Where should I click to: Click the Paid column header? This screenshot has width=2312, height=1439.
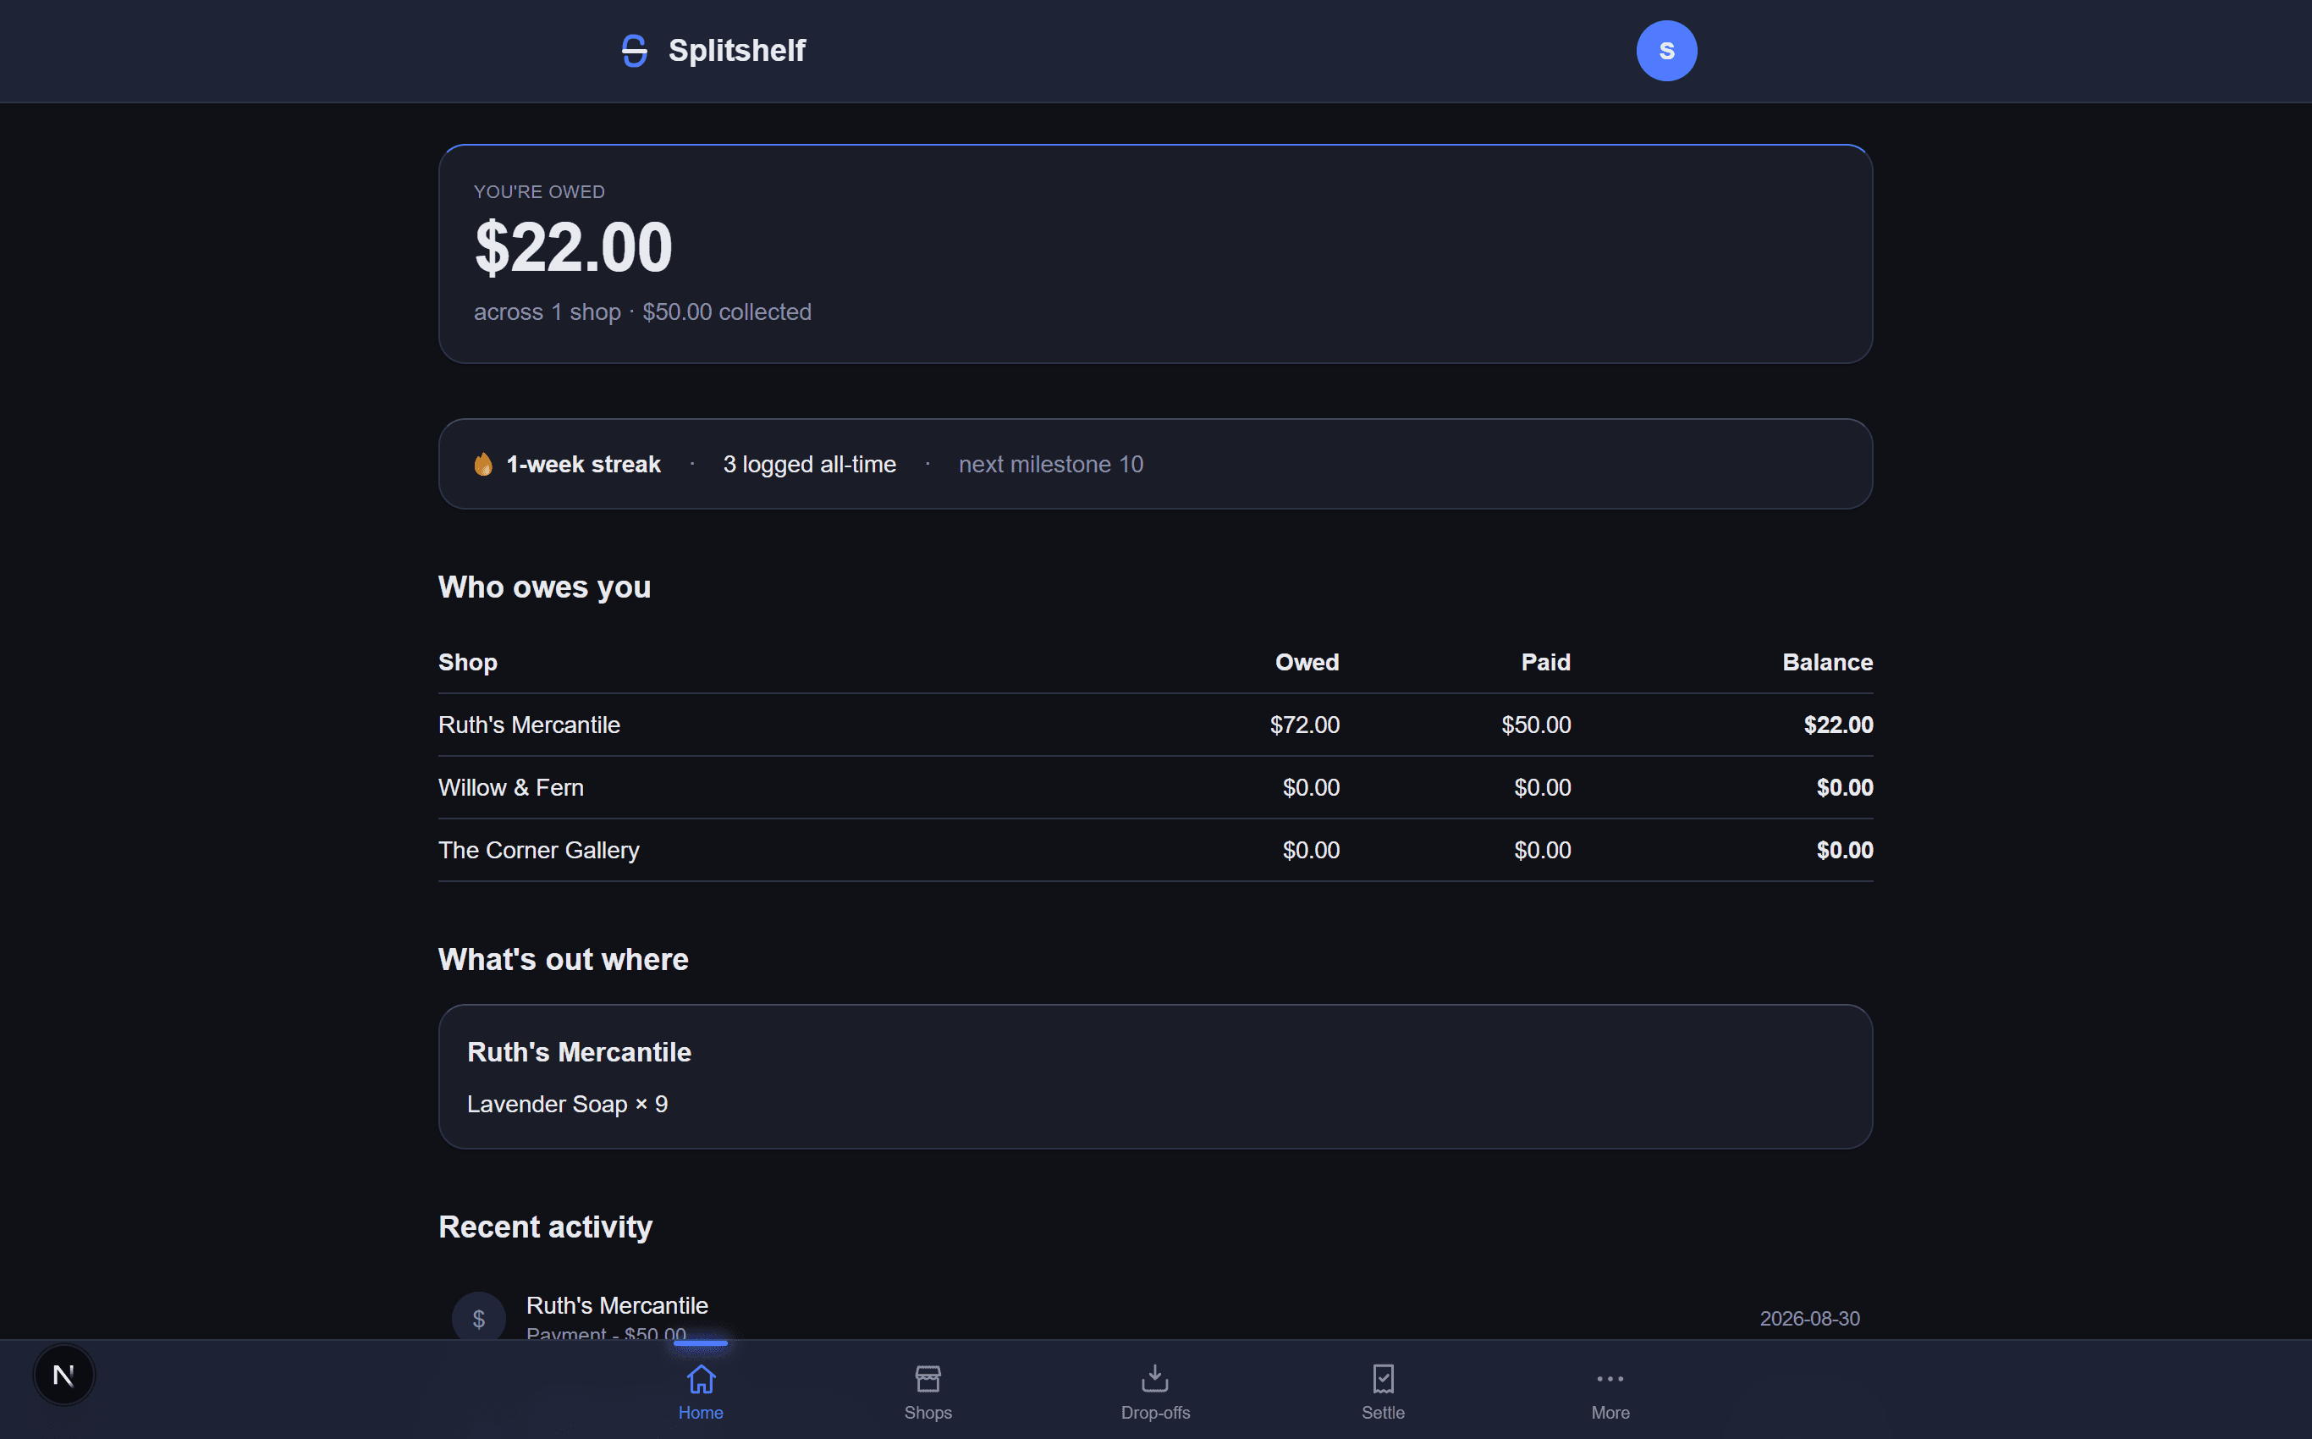click(1545, 663)
